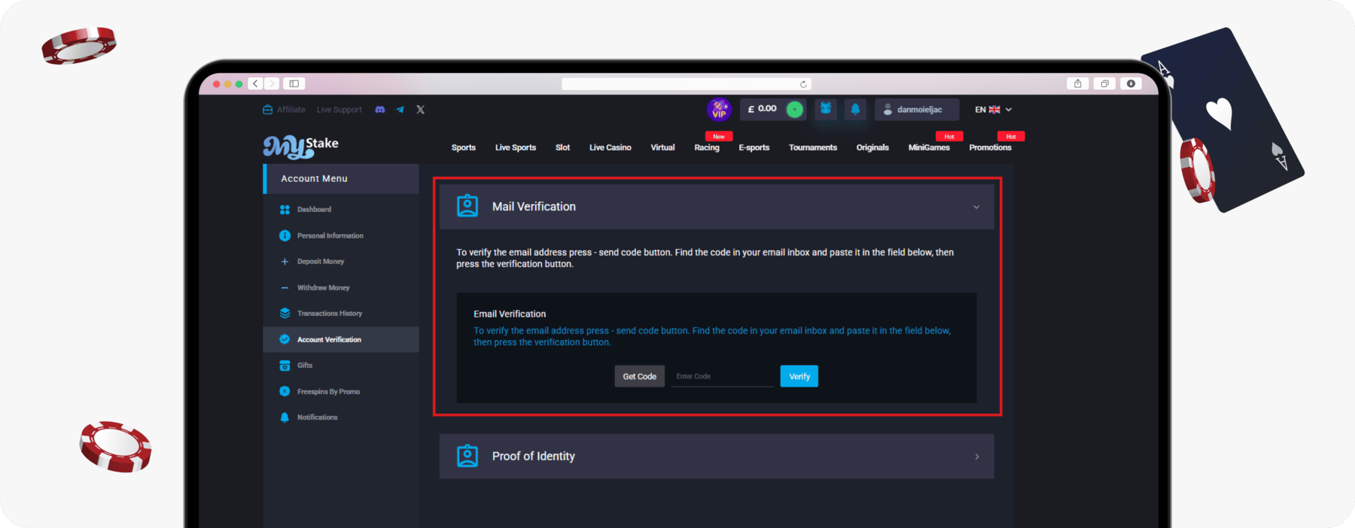Click the £ 0.00 balance display
Screen dimensions: 1355x528
[762, 109]
